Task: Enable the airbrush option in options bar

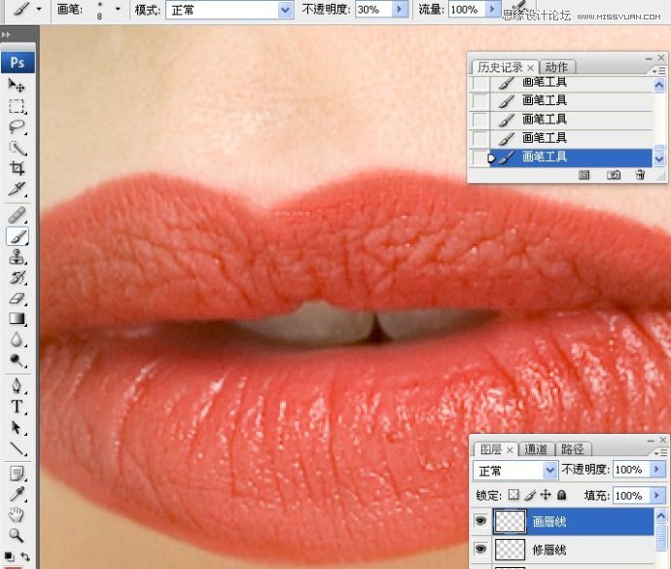Action: click(x=519, y=6)
